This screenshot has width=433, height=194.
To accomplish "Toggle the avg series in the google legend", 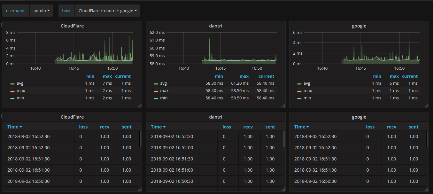I will (x=307, y=83).
